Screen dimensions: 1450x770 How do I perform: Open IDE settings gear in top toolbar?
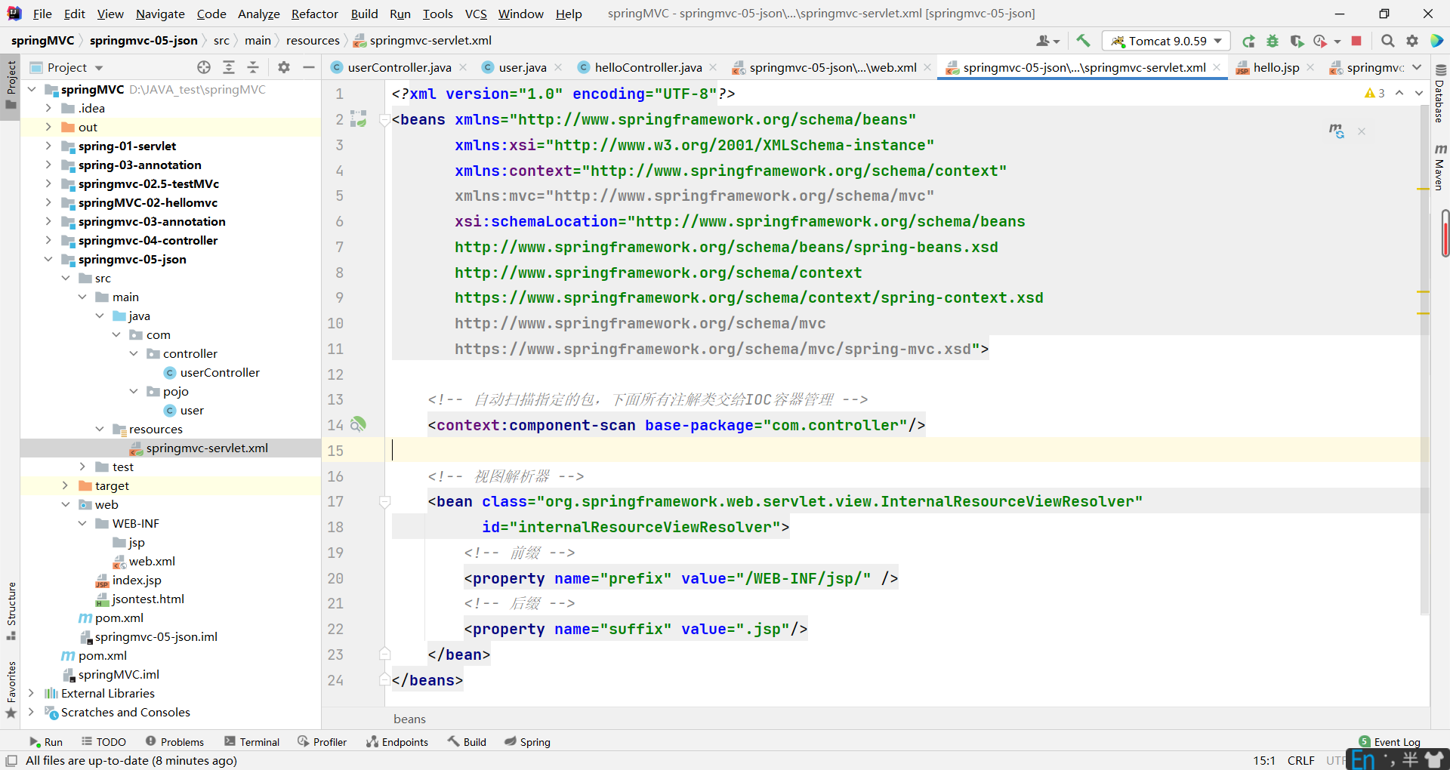click(1412, 41)
